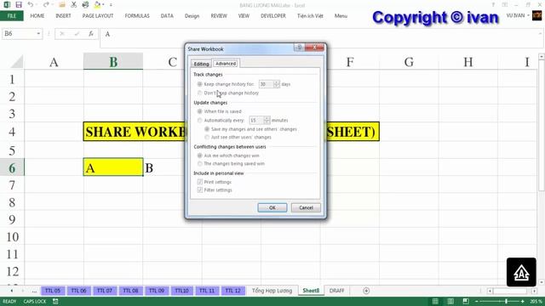545x306 pixels.
Task: Select Ask me which changes win option
Action: coord(199,156)
